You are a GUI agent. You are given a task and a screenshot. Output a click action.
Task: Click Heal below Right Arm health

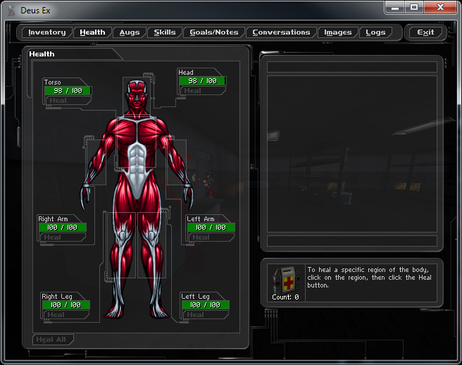[x=53, y=237]
